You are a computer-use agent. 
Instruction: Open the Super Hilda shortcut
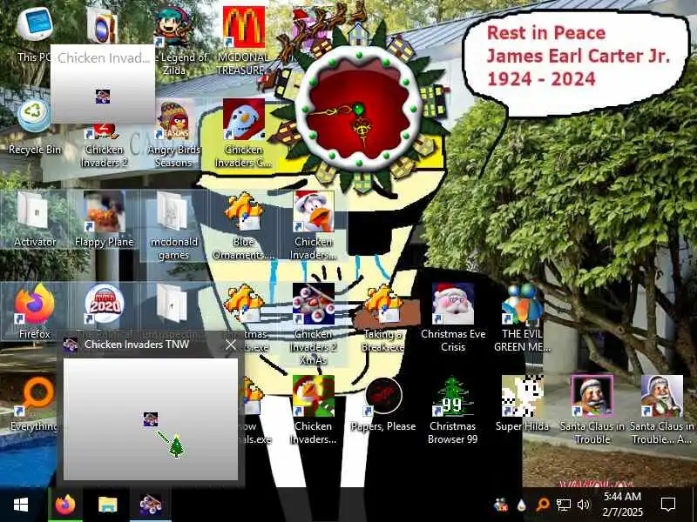coord(522,404)
